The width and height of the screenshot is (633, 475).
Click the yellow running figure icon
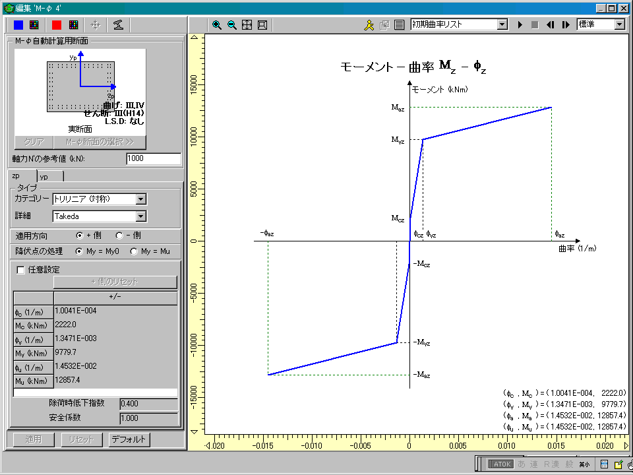click(369, 25)
